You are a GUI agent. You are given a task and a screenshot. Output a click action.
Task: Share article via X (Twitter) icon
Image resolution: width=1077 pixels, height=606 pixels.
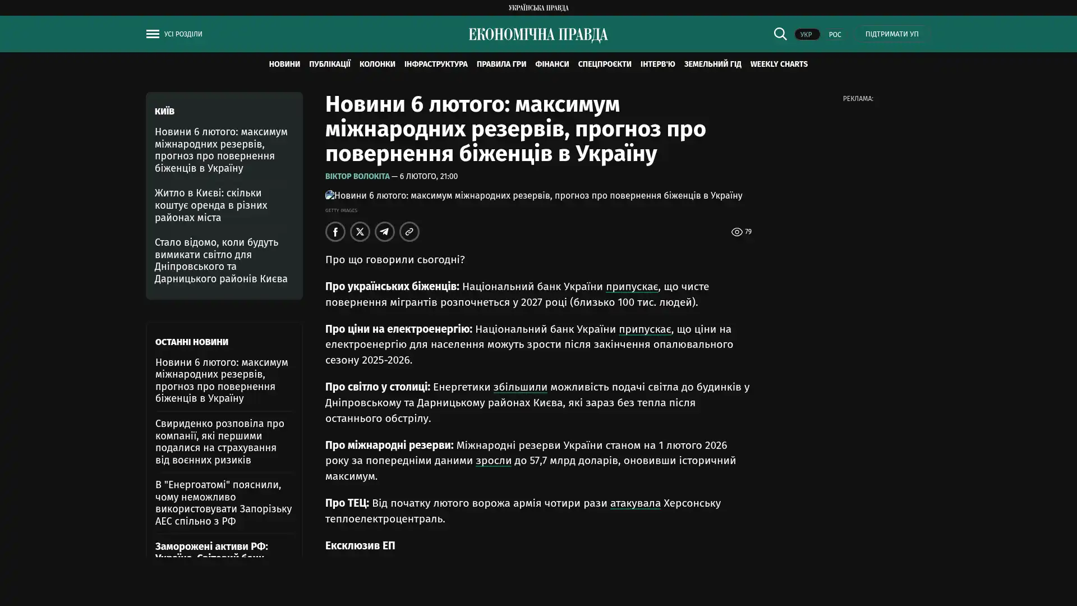click(360, 232)
